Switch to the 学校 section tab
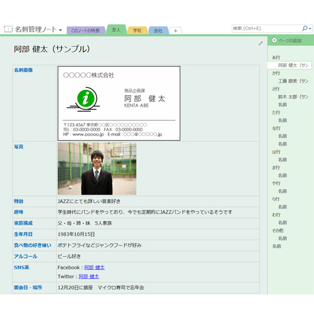The width and height of the screenshot is (314, 314). (x=138, y=31)
